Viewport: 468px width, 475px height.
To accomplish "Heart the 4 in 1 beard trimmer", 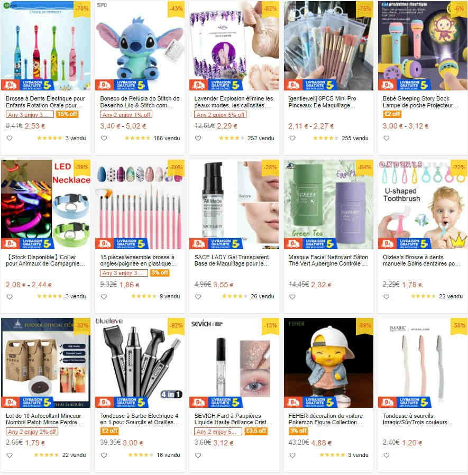I will [x=104, y=455].
